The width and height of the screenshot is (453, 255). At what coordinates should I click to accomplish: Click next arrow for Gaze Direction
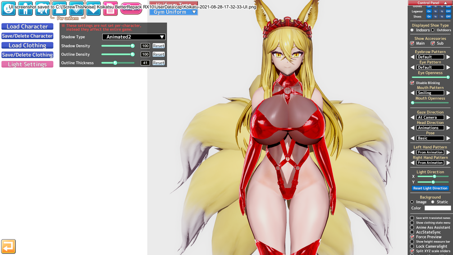point(448,117)
